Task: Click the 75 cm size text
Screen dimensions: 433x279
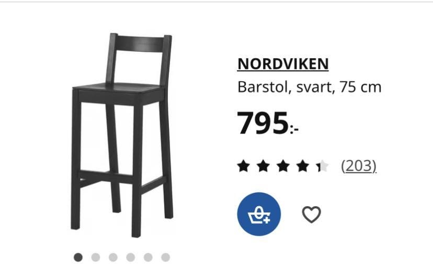Action: click(x=360, y=87)
